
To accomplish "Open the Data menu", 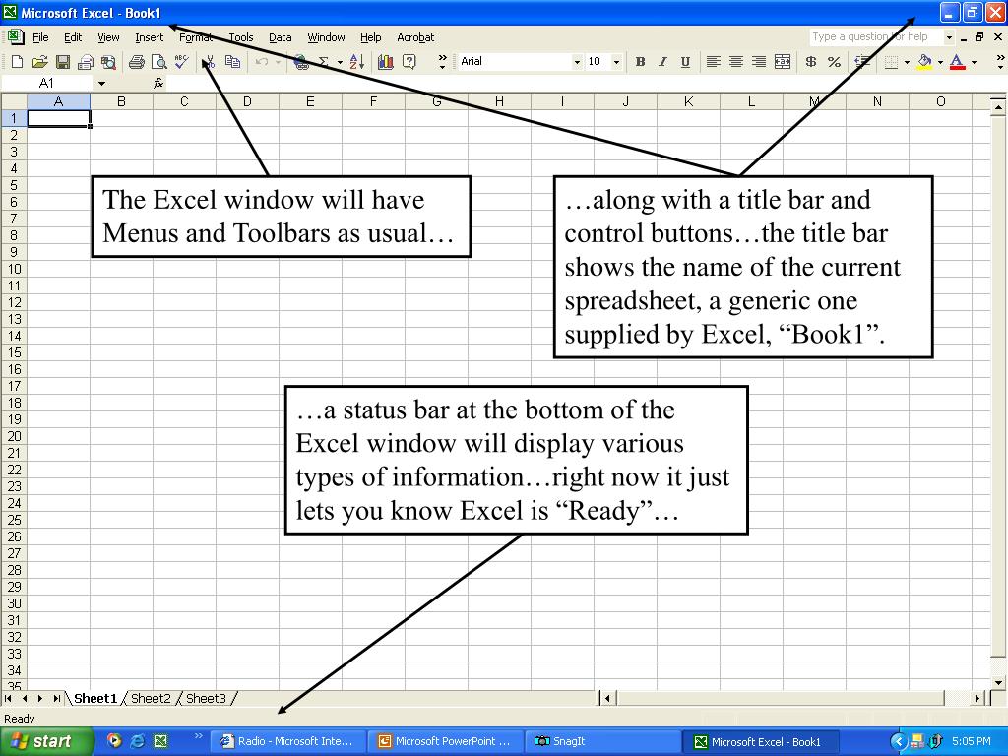I will (x=281, y=37).
